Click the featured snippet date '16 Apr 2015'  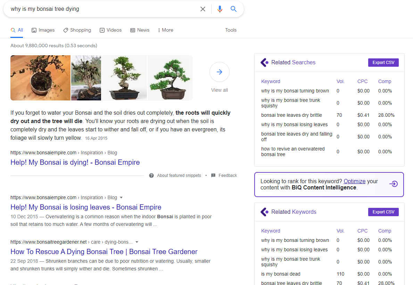point(96,138)
